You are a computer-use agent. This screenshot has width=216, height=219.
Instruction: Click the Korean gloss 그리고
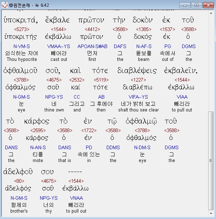coord(77,104)
